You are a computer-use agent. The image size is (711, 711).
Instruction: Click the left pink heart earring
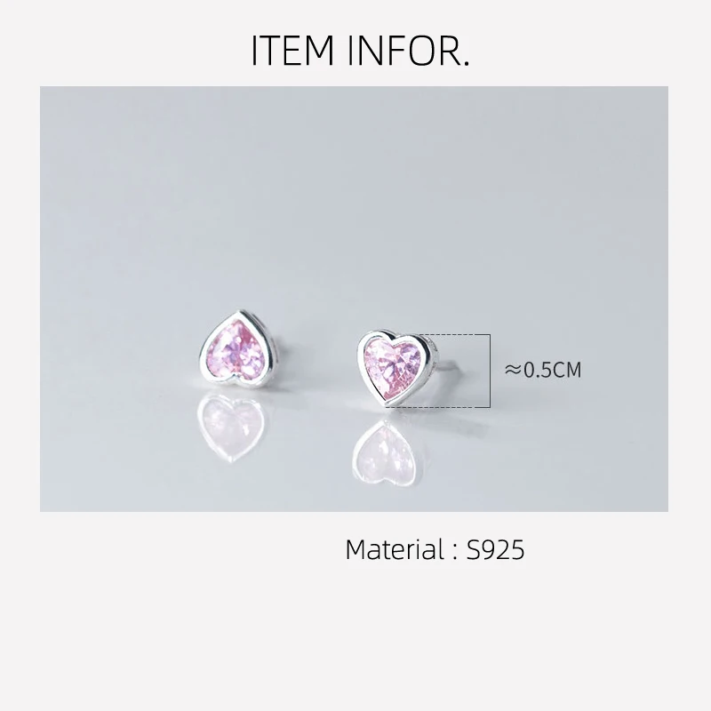point(236,349)
